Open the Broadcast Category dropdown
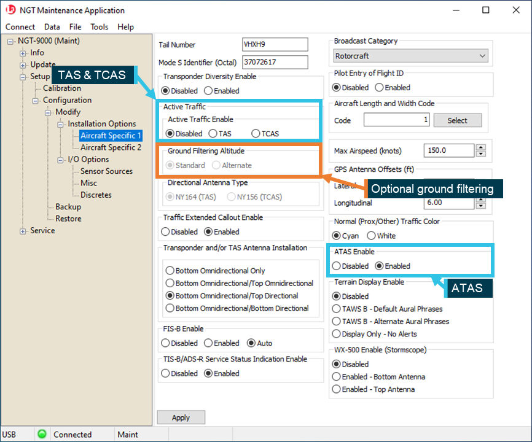This screenshot has height=442, width=532. [x=411, y=56]
